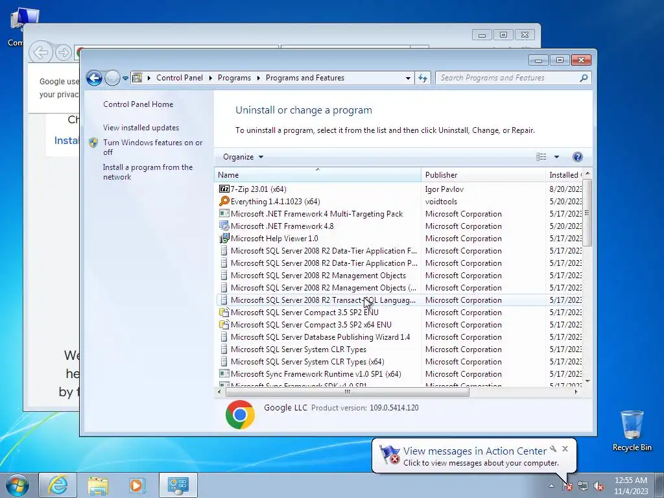
Task: Select Microsoft SQL Server 2008 R2 Data-Tier Application F... row
Action: [x=399, y=250]
